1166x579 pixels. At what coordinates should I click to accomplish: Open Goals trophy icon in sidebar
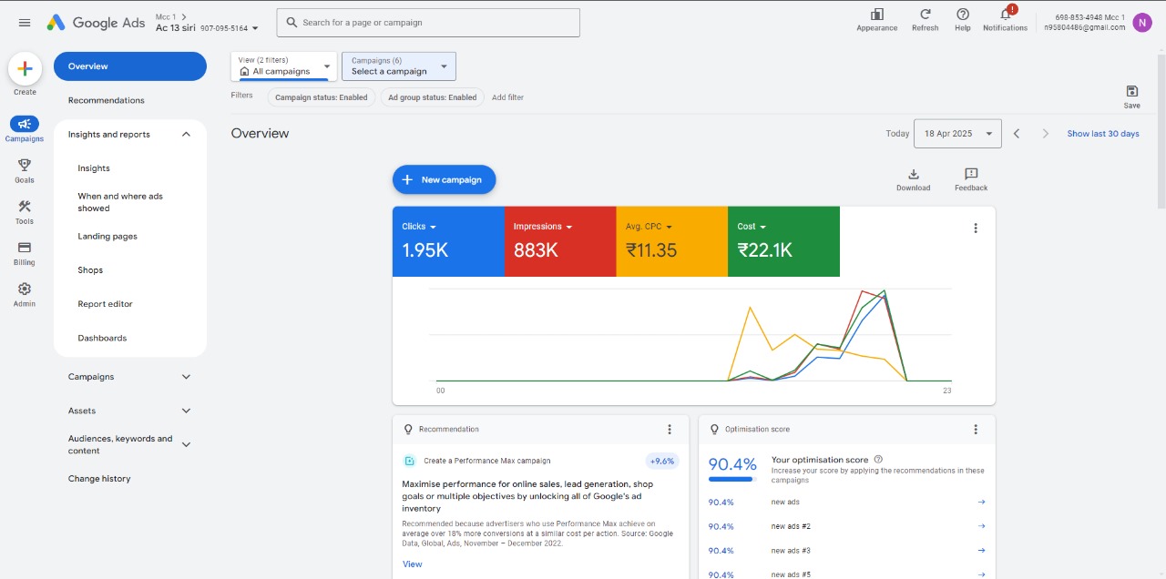(x=25, y=166)
